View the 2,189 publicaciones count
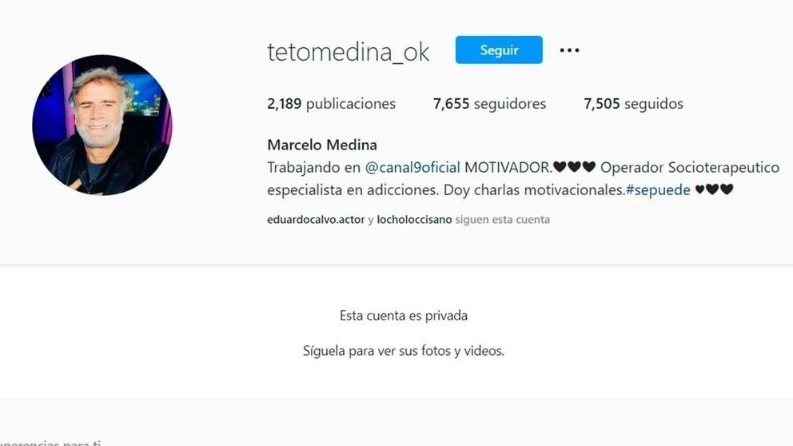793x446 pixels. pyautogui.click(x=331, y=104)
